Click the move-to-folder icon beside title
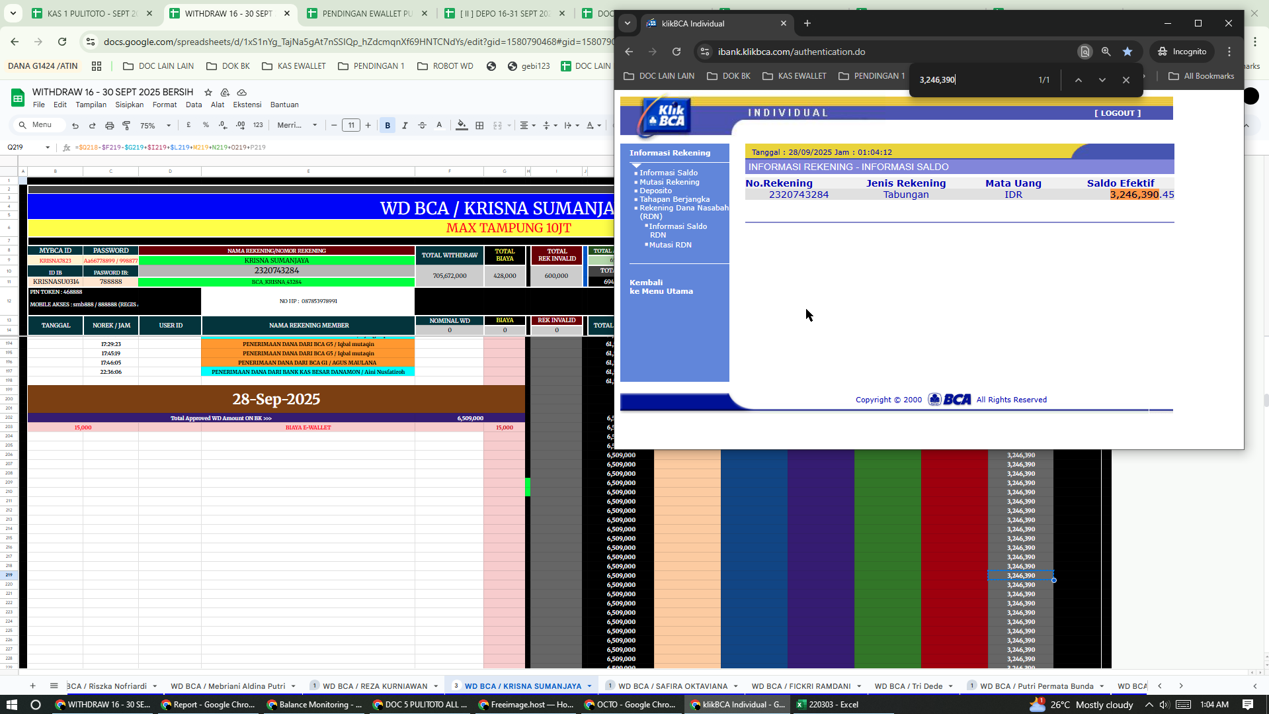Screen dimensions: 1269x714 (x=225, y=93)
